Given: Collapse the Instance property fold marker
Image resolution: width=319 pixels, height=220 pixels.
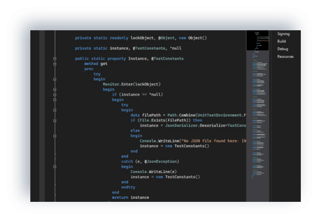Looking at the screenshot, I should [55, 59].
